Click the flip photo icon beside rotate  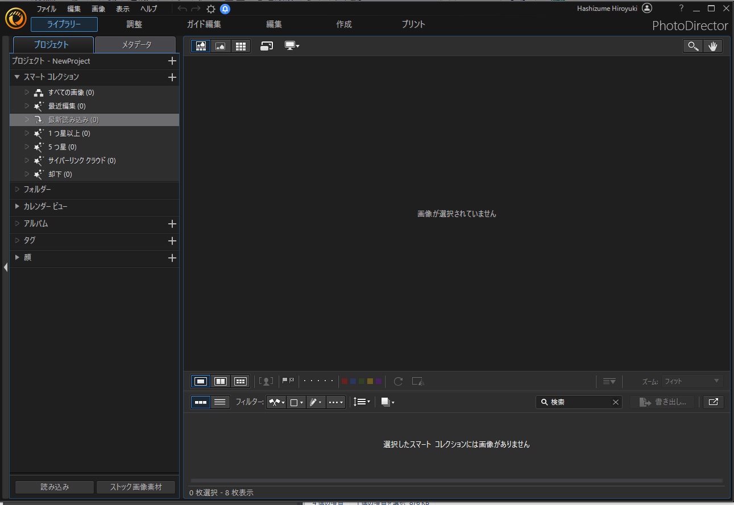(418, 381)
